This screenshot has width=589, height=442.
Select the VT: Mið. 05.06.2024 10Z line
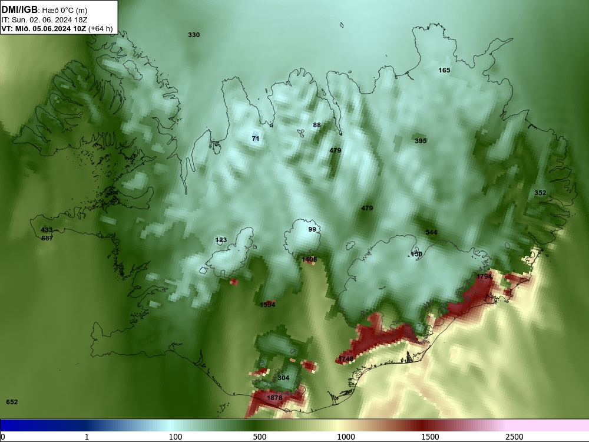click(57, 28)
